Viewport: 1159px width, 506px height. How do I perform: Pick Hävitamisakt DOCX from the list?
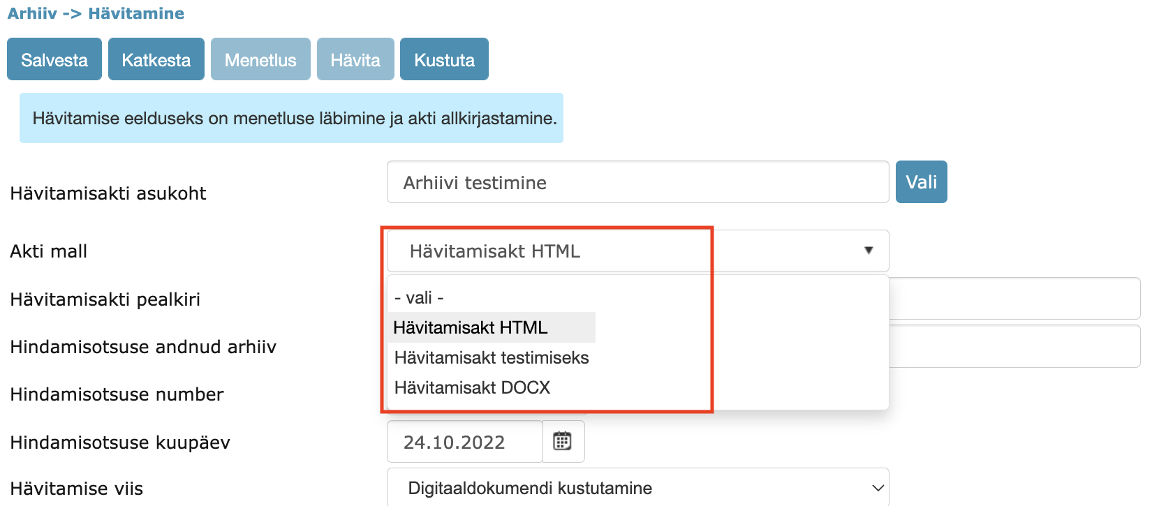click(473, 387)
